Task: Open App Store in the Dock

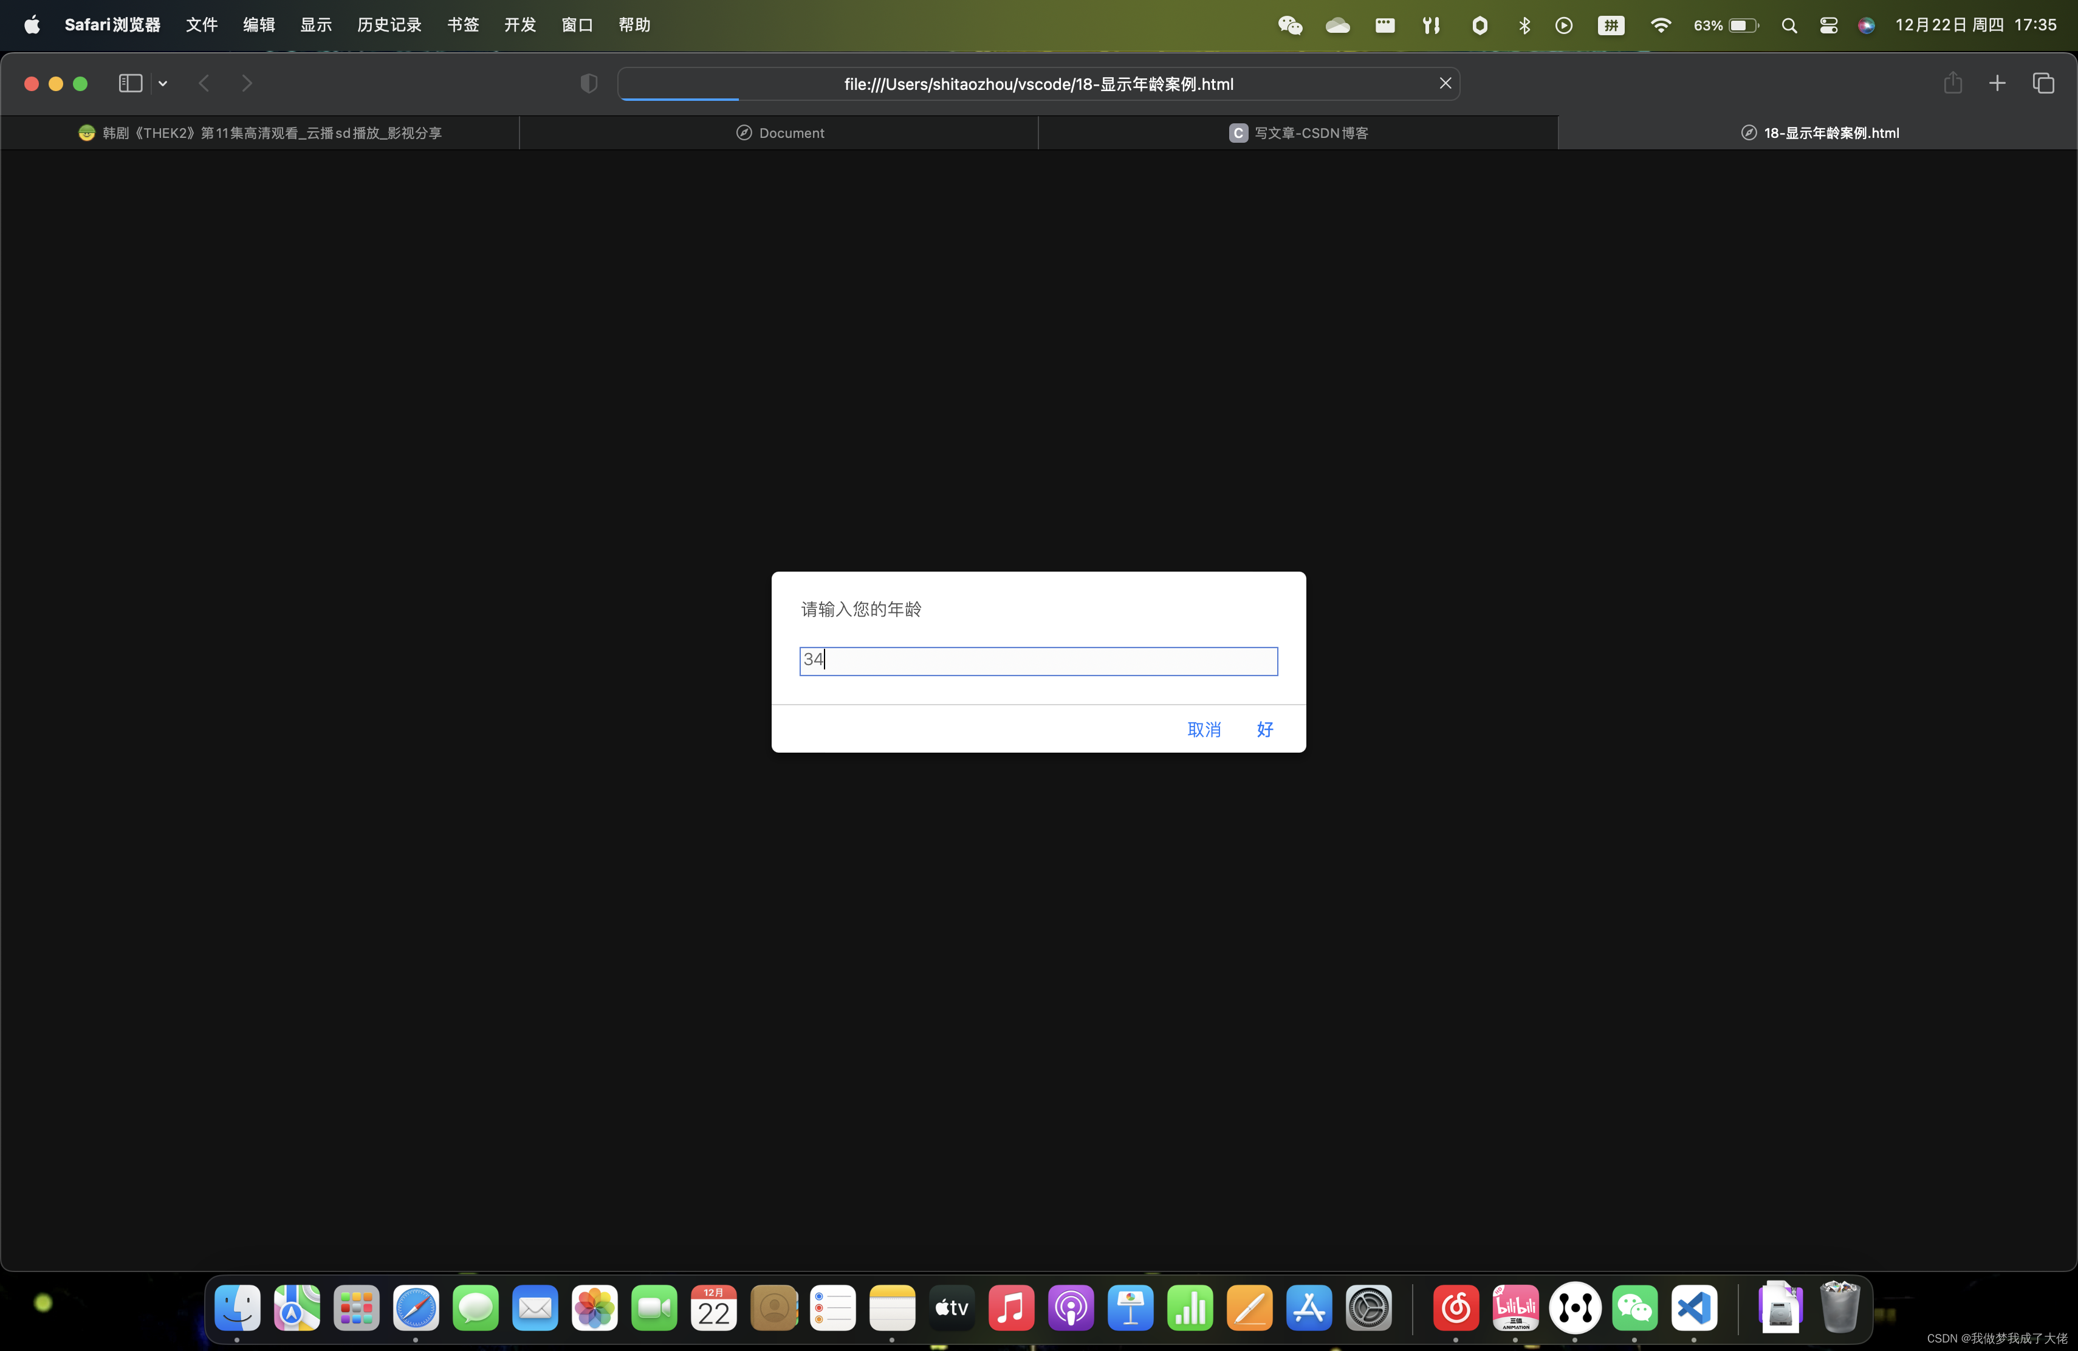Action: 1309,1307
